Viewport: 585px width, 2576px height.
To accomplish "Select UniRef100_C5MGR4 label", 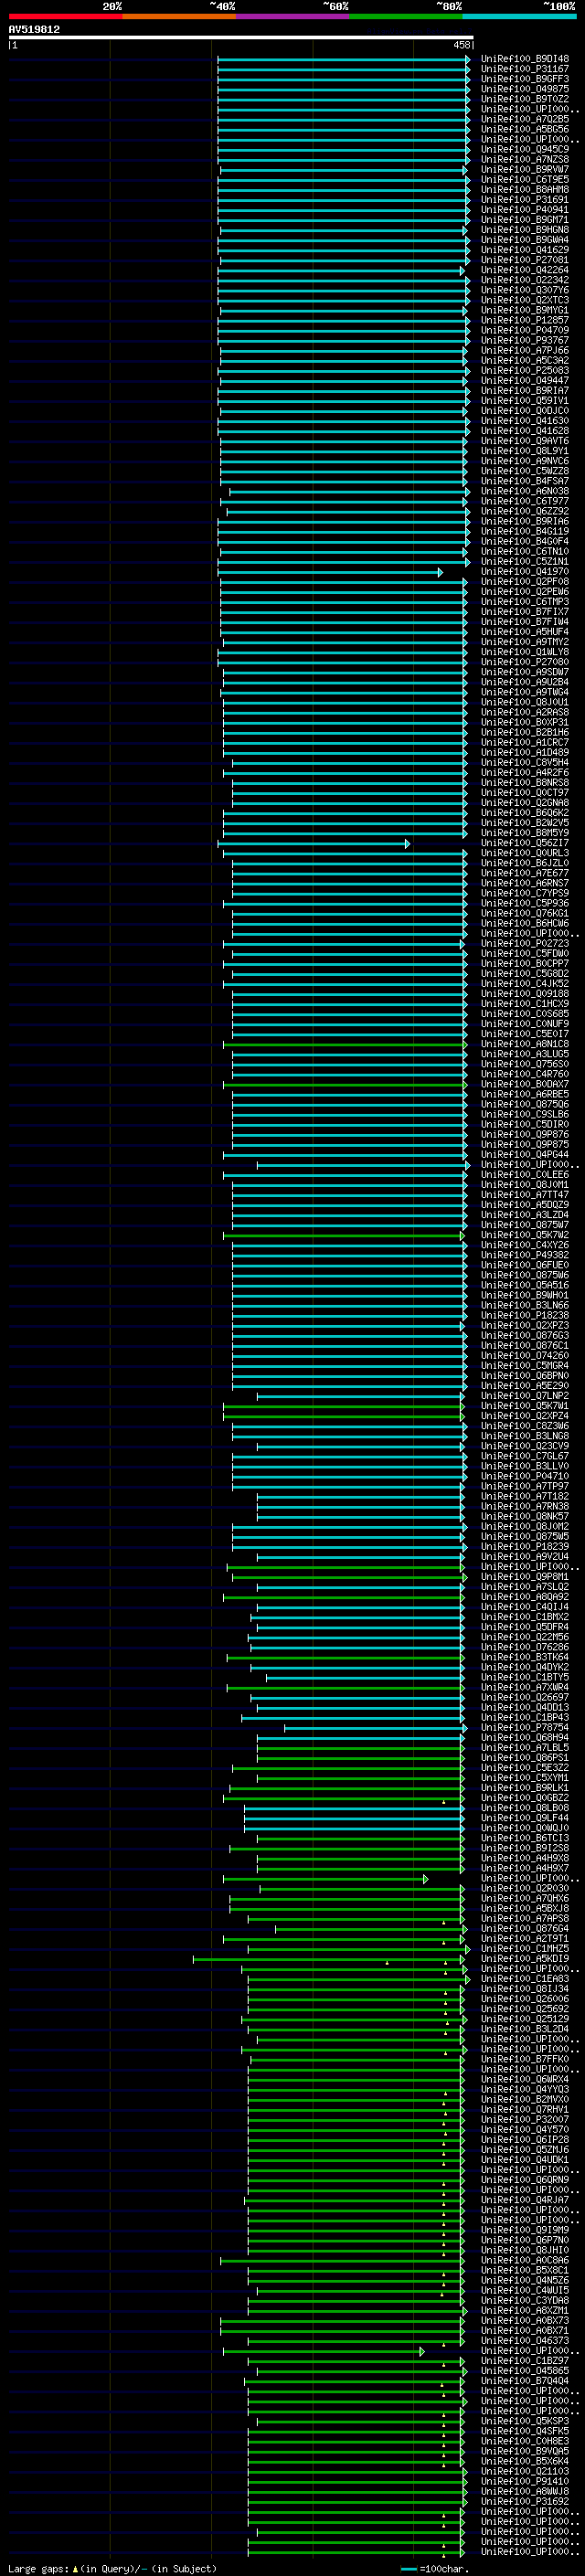I will pyautogui.click(x=525, y=1366).
